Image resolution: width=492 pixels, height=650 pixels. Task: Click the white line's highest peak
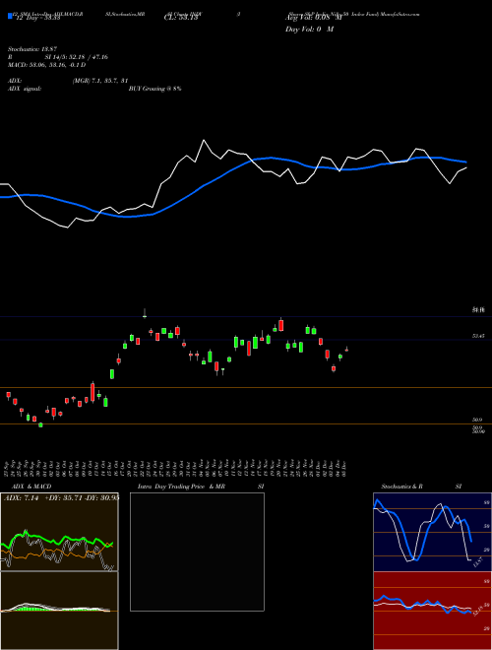pos(204,140)
